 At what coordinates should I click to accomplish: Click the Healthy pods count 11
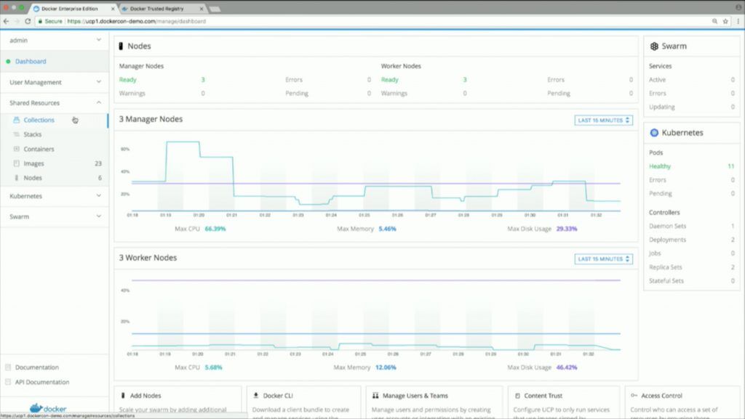(x=730, y=166)
